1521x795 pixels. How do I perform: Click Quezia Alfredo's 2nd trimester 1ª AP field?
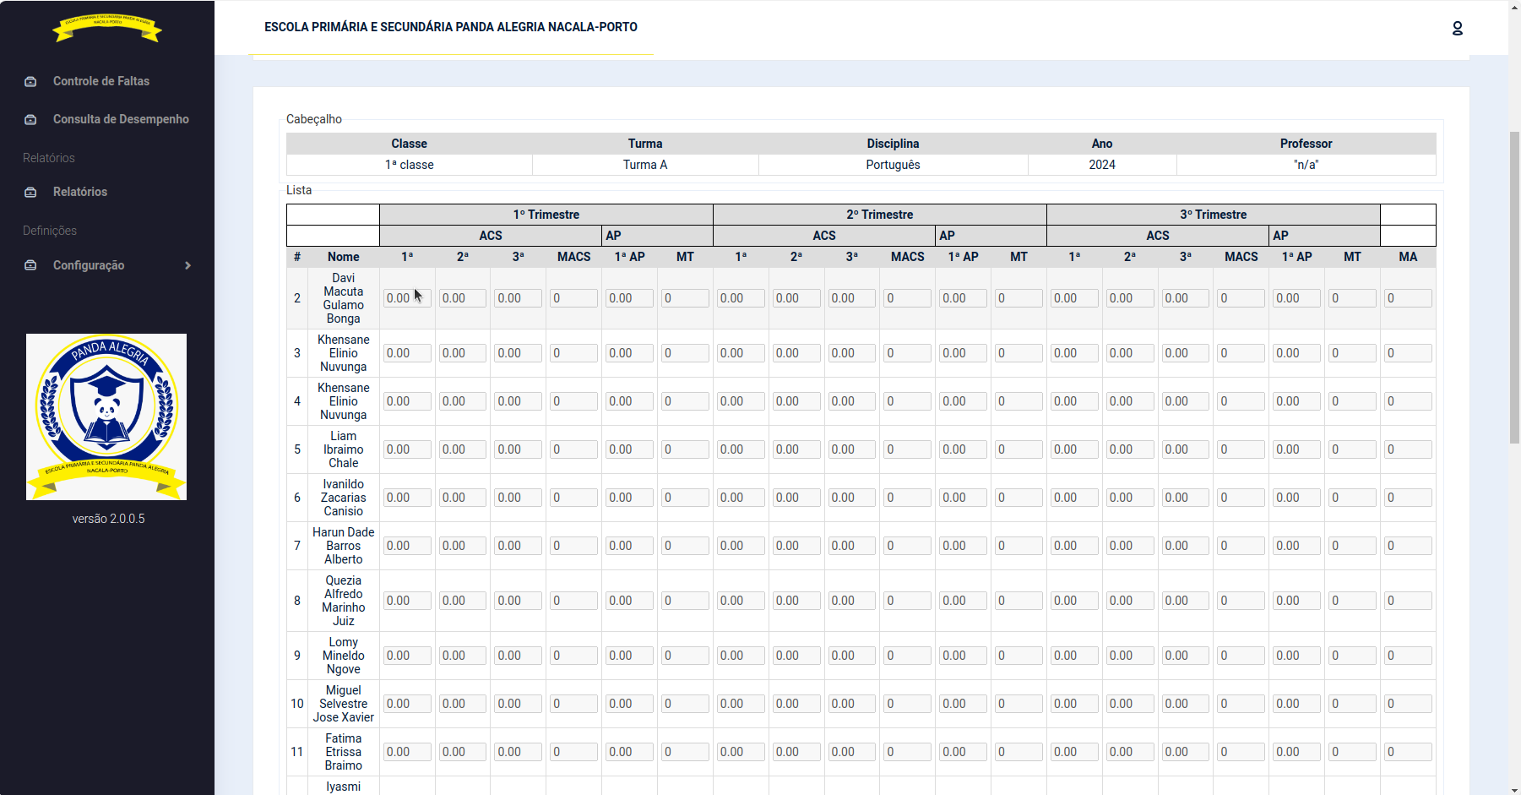[962, 601]
